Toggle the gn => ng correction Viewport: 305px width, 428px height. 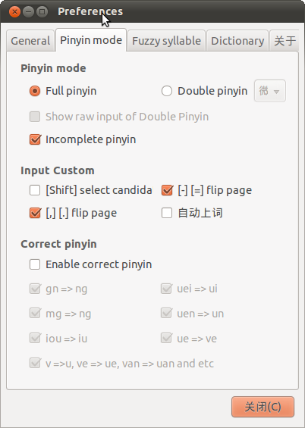pos(58,289)
